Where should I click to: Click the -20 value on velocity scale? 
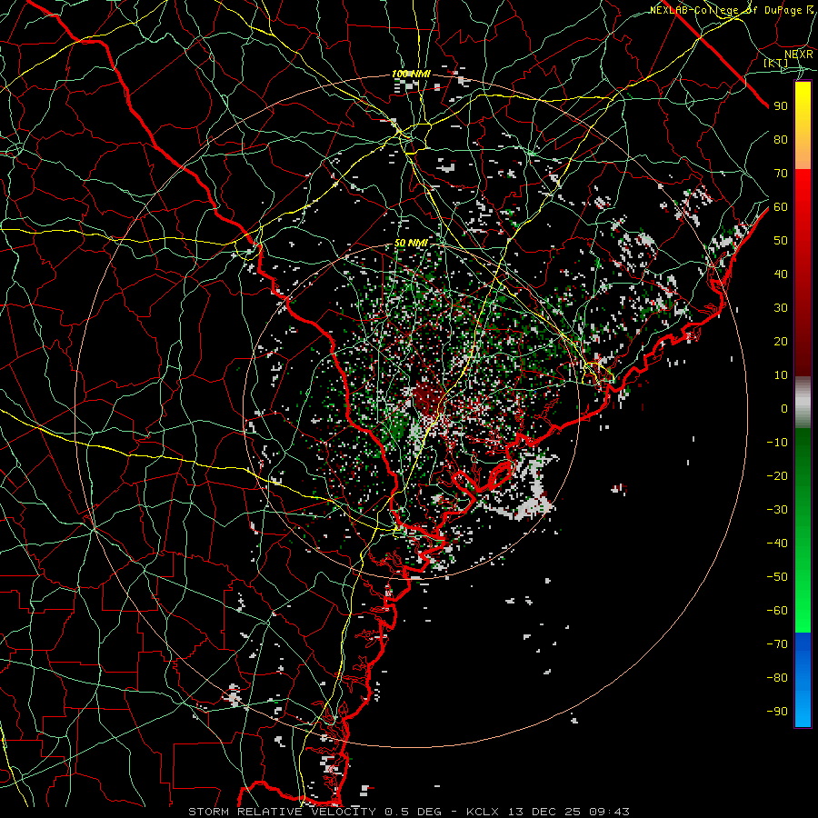pos(777,475)
